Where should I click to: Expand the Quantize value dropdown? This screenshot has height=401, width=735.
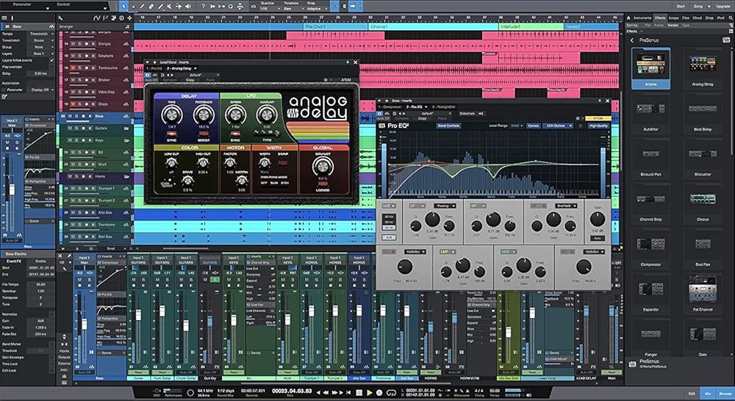(269, 8)
